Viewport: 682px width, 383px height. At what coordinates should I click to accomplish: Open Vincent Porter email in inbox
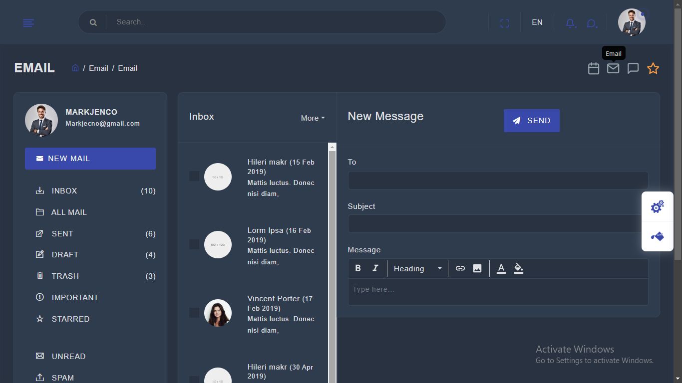coord(282,314)
